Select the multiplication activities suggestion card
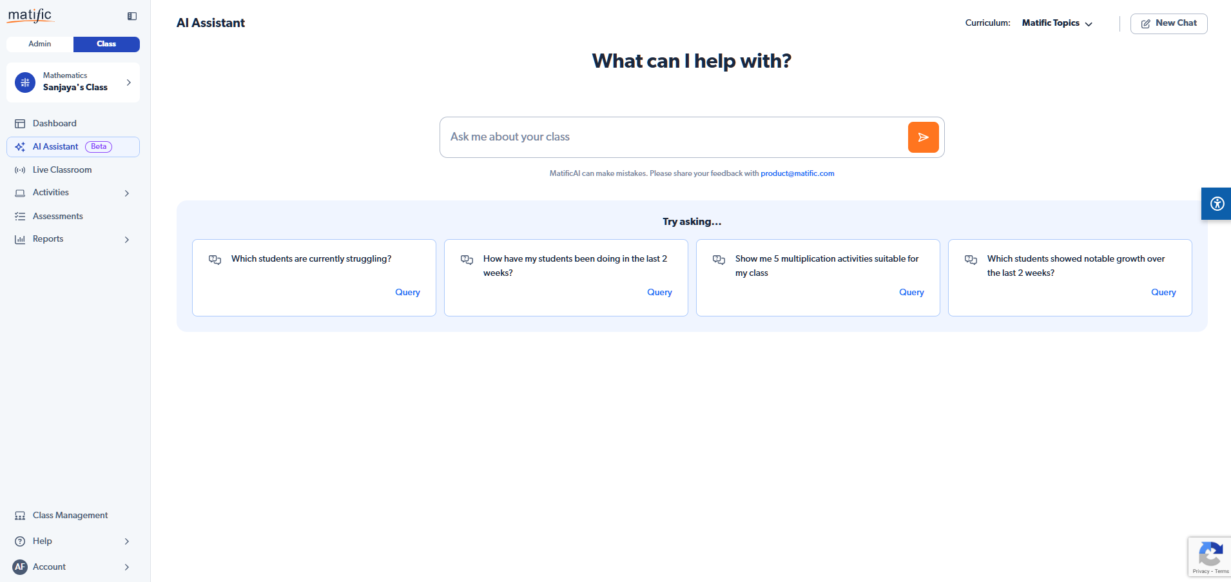1231x582 pixels. (x=817, y=277)
